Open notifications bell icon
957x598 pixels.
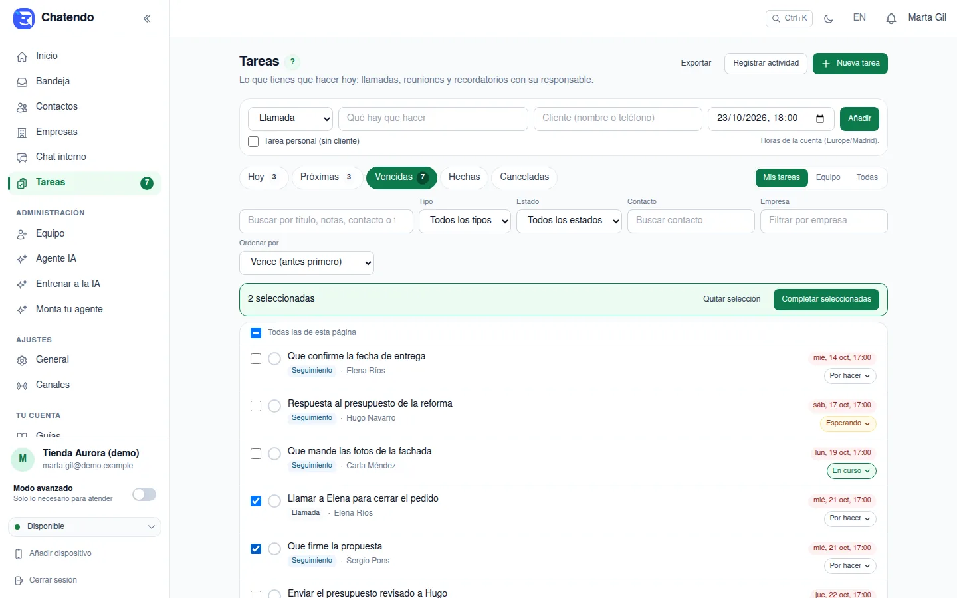click(x=891, y=19)
